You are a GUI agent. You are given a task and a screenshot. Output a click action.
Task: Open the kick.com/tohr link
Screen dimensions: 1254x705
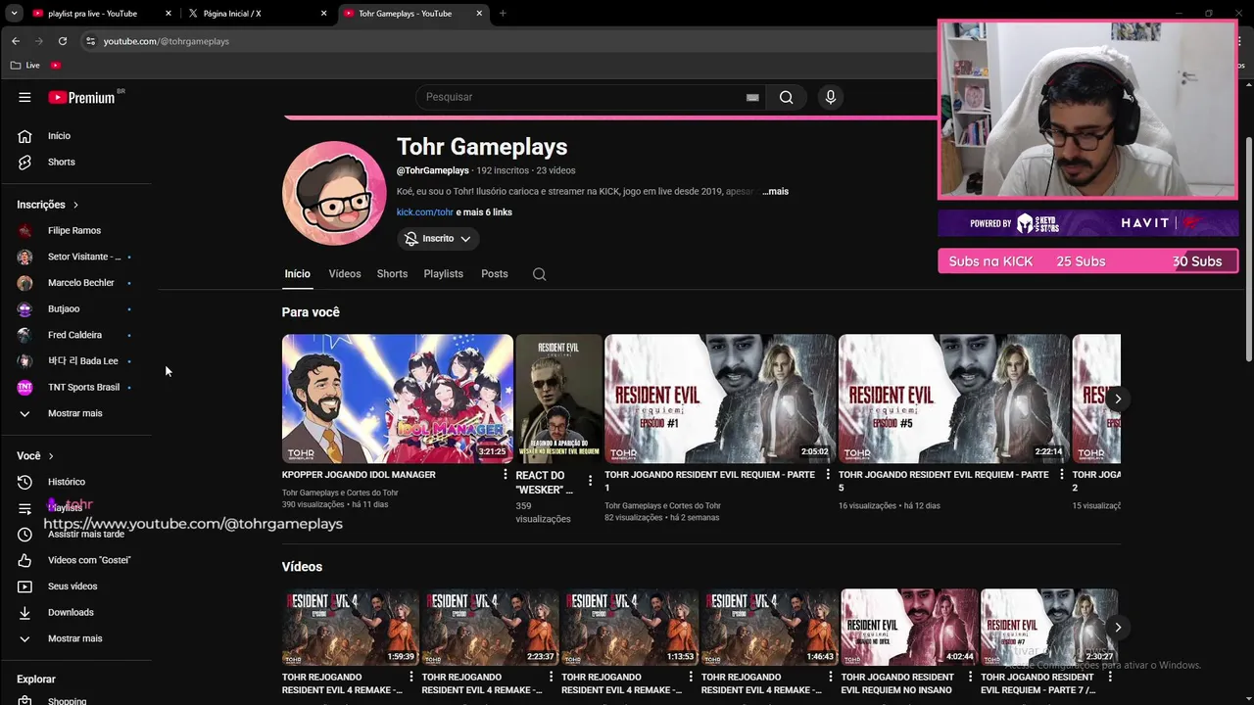[x=424, y=212]
